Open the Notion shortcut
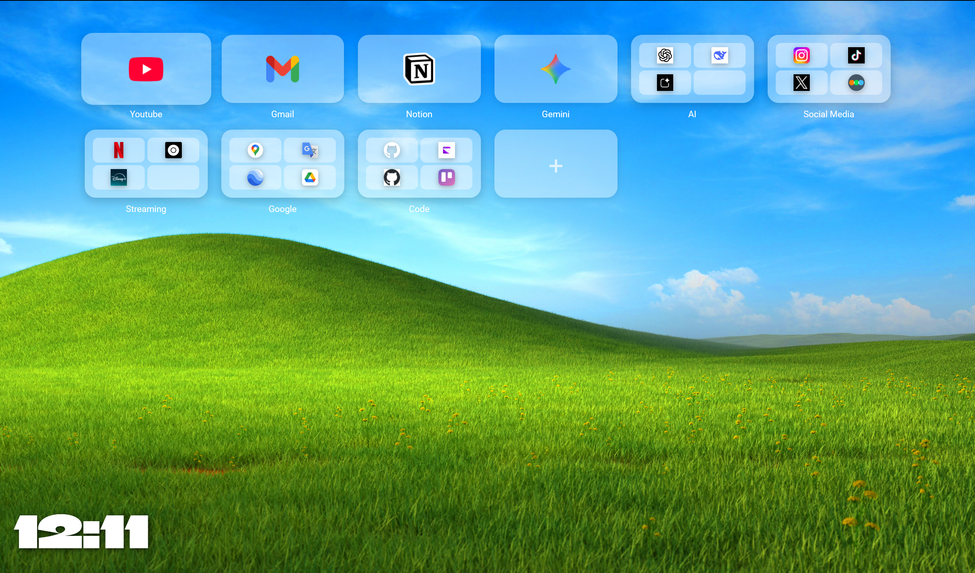Screen dimensions: 975x573 click(419, 69)
